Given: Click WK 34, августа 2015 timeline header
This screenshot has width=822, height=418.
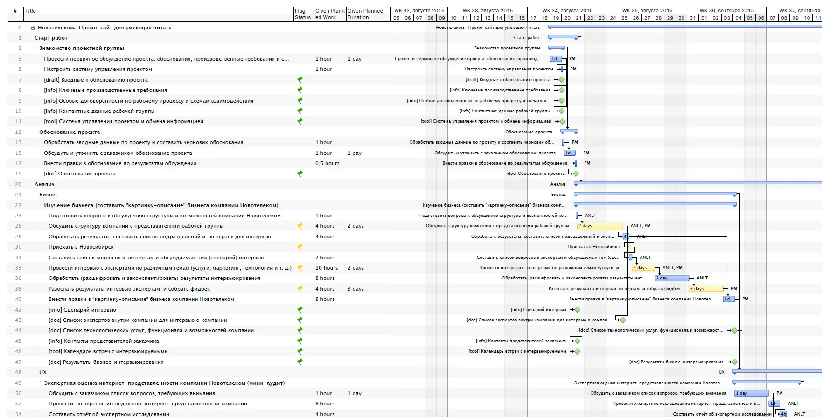Looking at the screenshot, I should coord(567,10).
